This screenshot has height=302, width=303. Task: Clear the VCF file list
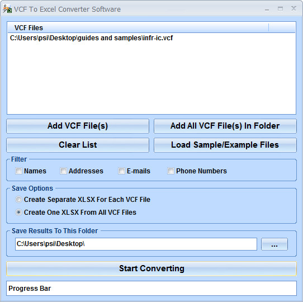(x=78, y=145)
